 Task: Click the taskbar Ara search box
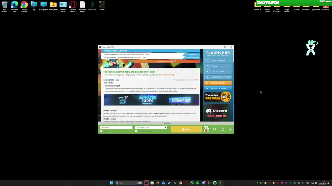pyautogui.click(x=129, y=183)
